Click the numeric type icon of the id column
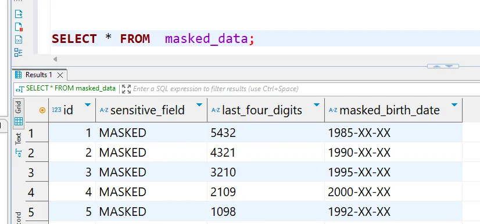 [x=56, y=110]
